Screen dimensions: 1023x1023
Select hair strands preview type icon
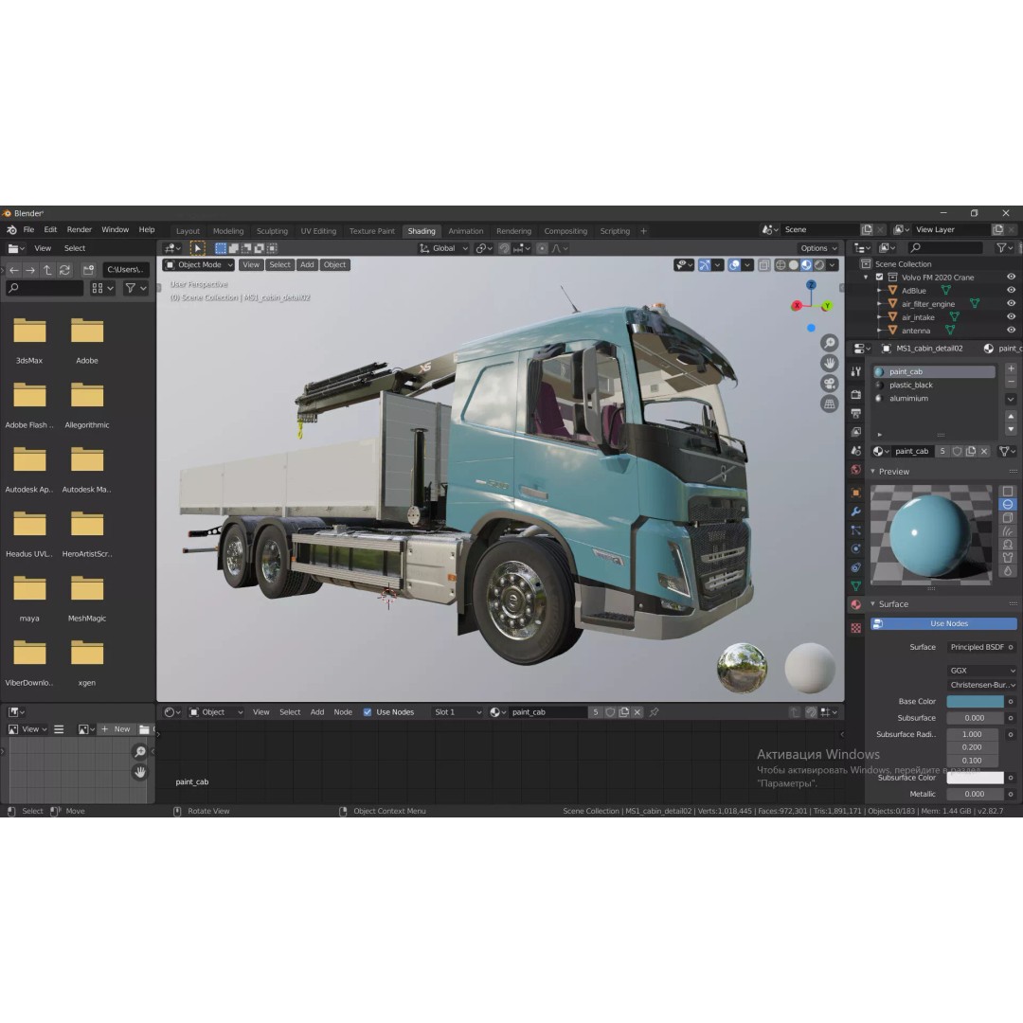point(1007,531)
